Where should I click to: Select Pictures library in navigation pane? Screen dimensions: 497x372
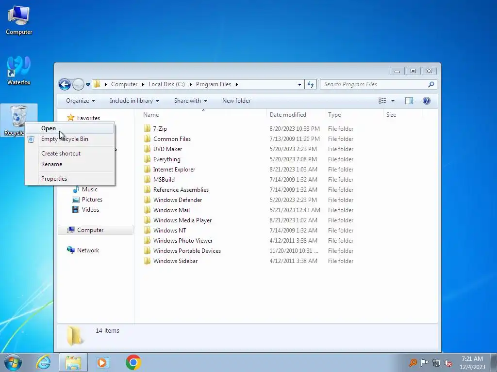(87, 199)
